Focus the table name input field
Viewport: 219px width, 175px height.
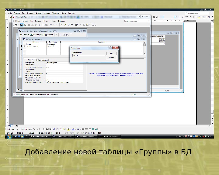(89, 56)
